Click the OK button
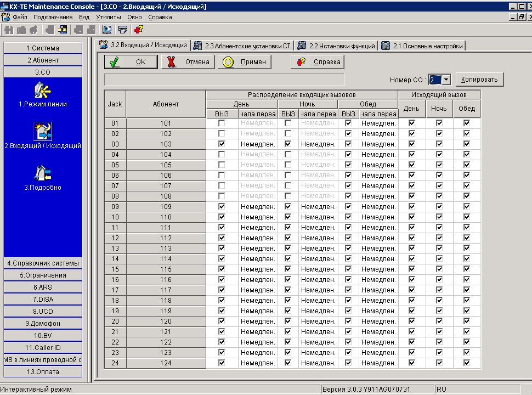Screen dimensions: 532x395 (131, 62)
